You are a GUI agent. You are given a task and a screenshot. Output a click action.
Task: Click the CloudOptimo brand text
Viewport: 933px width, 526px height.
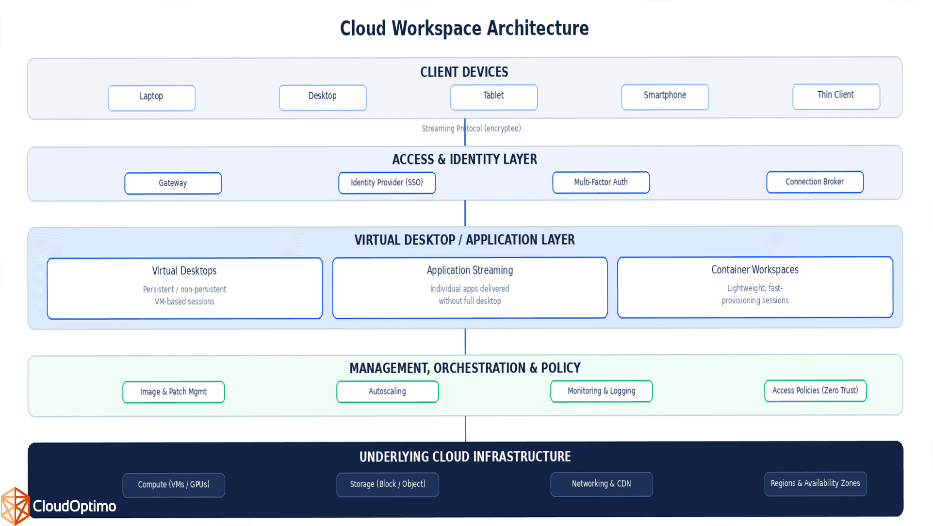pyautogui.click(x=74, y=506)
